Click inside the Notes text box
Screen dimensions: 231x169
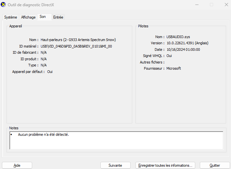click(116, 140)
